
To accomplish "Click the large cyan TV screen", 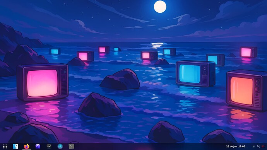I will point(190,74).
